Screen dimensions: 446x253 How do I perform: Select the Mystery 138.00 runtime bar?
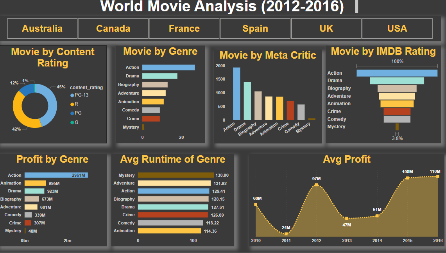pyautogui.click(x=176, y=175)
